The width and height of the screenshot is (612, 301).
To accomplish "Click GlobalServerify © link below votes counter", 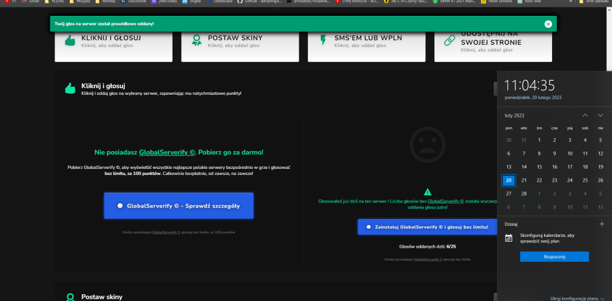I will tap(428, 259).
